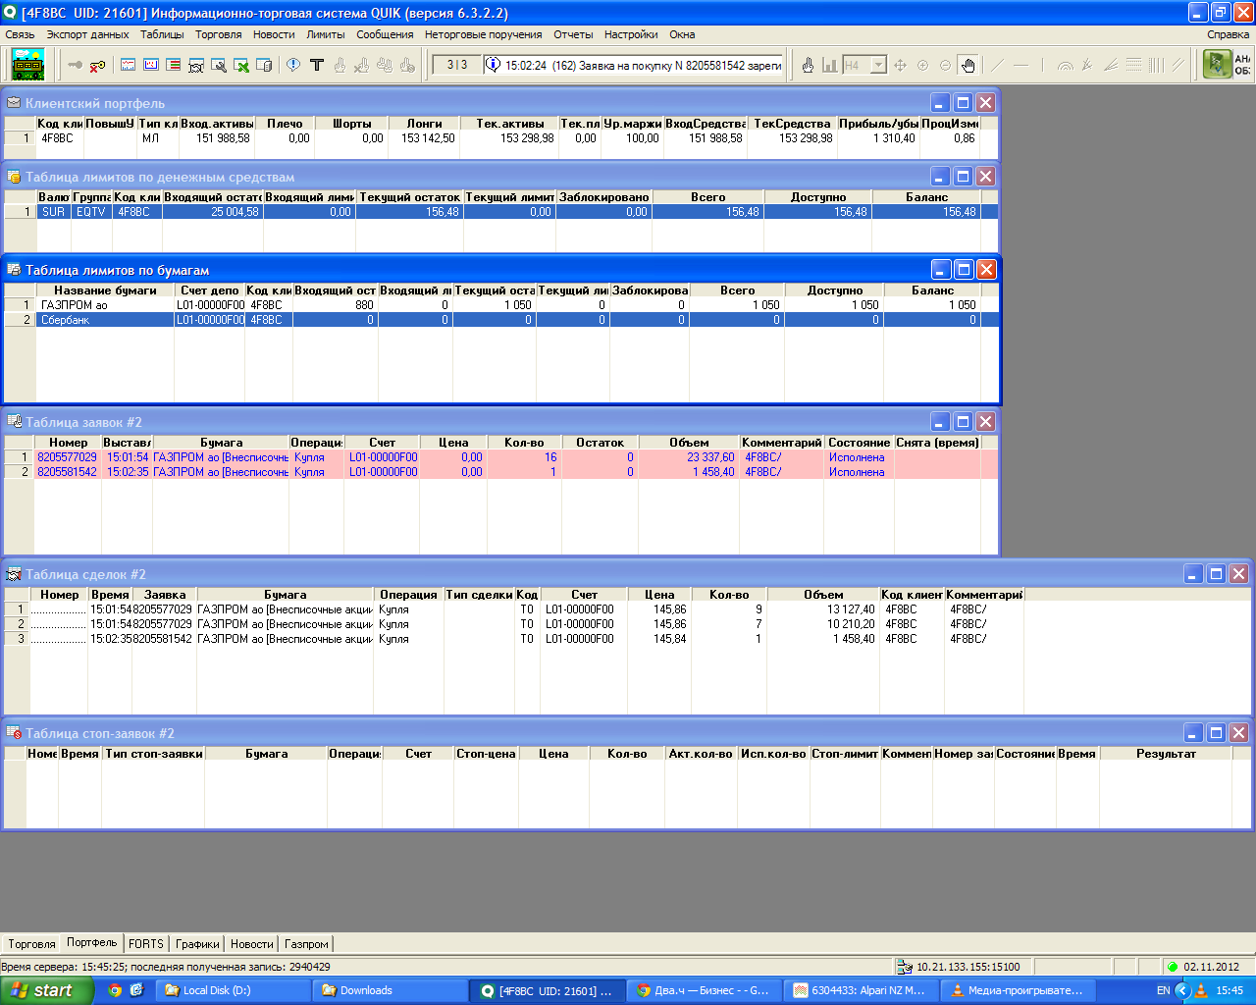Click the table with green X icon
Image resolution: width=1256 pixels, height=1005 pixels.
(240, 65)
